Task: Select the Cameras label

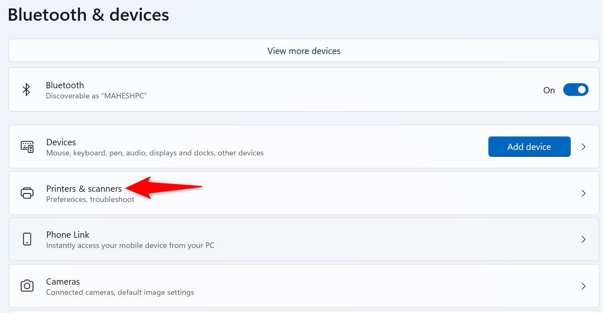Action: click(63, 281)
